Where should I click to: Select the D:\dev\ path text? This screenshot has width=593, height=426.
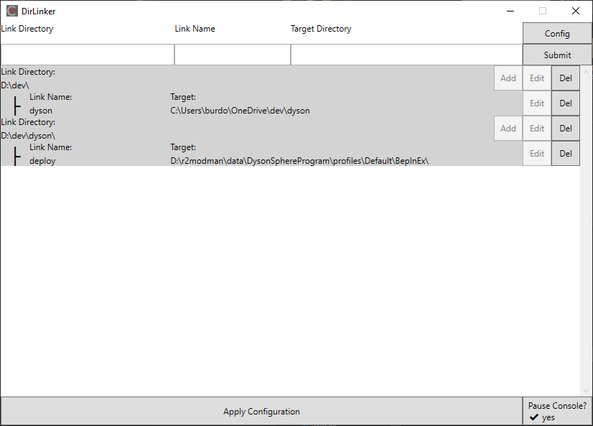tap(15, 85)
